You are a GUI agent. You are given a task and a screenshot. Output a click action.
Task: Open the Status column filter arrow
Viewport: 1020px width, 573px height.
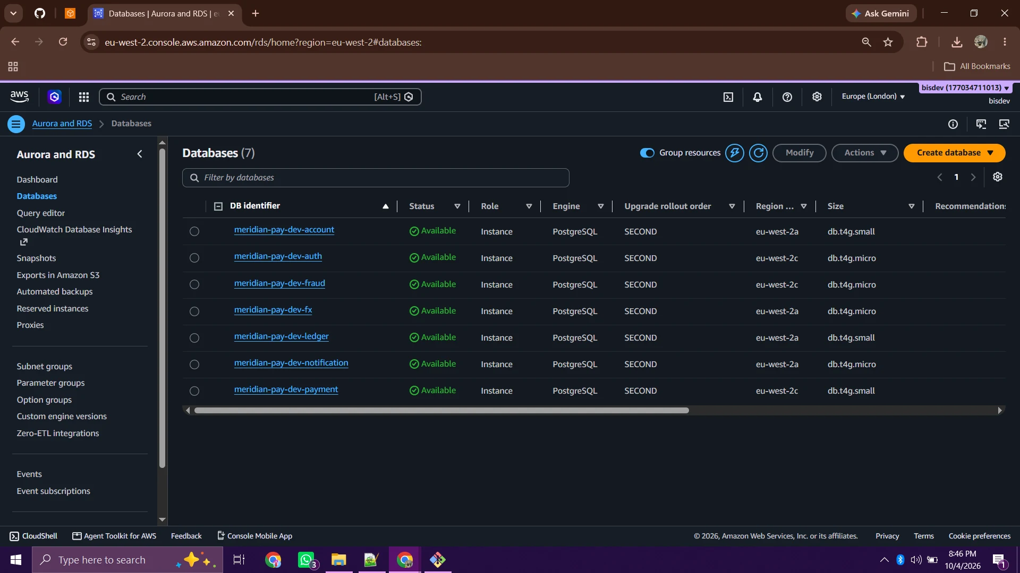(457, 206)
